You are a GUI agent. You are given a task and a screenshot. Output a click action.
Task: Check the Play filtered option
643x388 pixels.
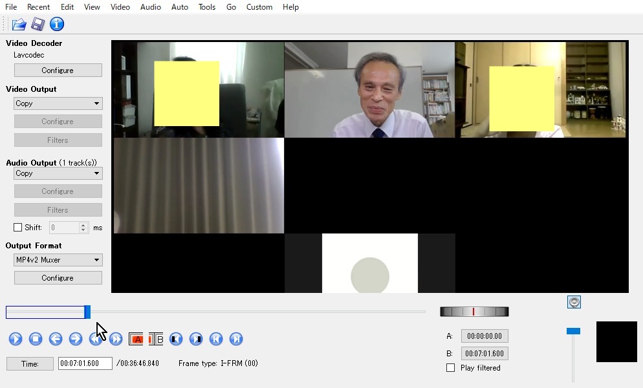pyautogui.click(x=450, y=368)
